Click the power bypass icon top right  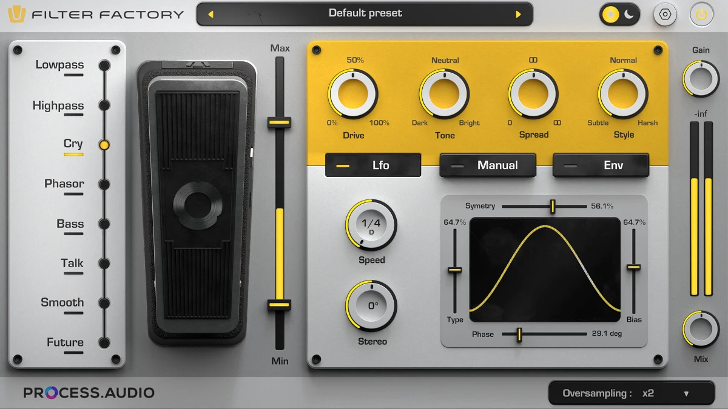701,14
